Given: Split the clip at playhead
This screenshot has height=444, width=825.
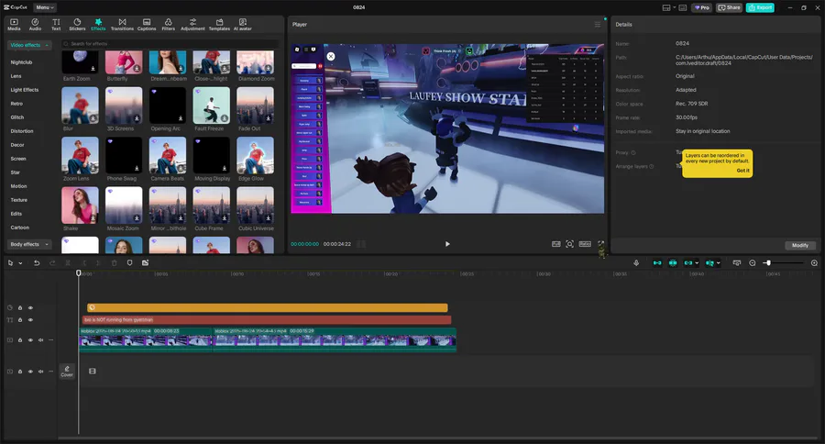Looking at the screenshot, I should [x=68, y=262].
